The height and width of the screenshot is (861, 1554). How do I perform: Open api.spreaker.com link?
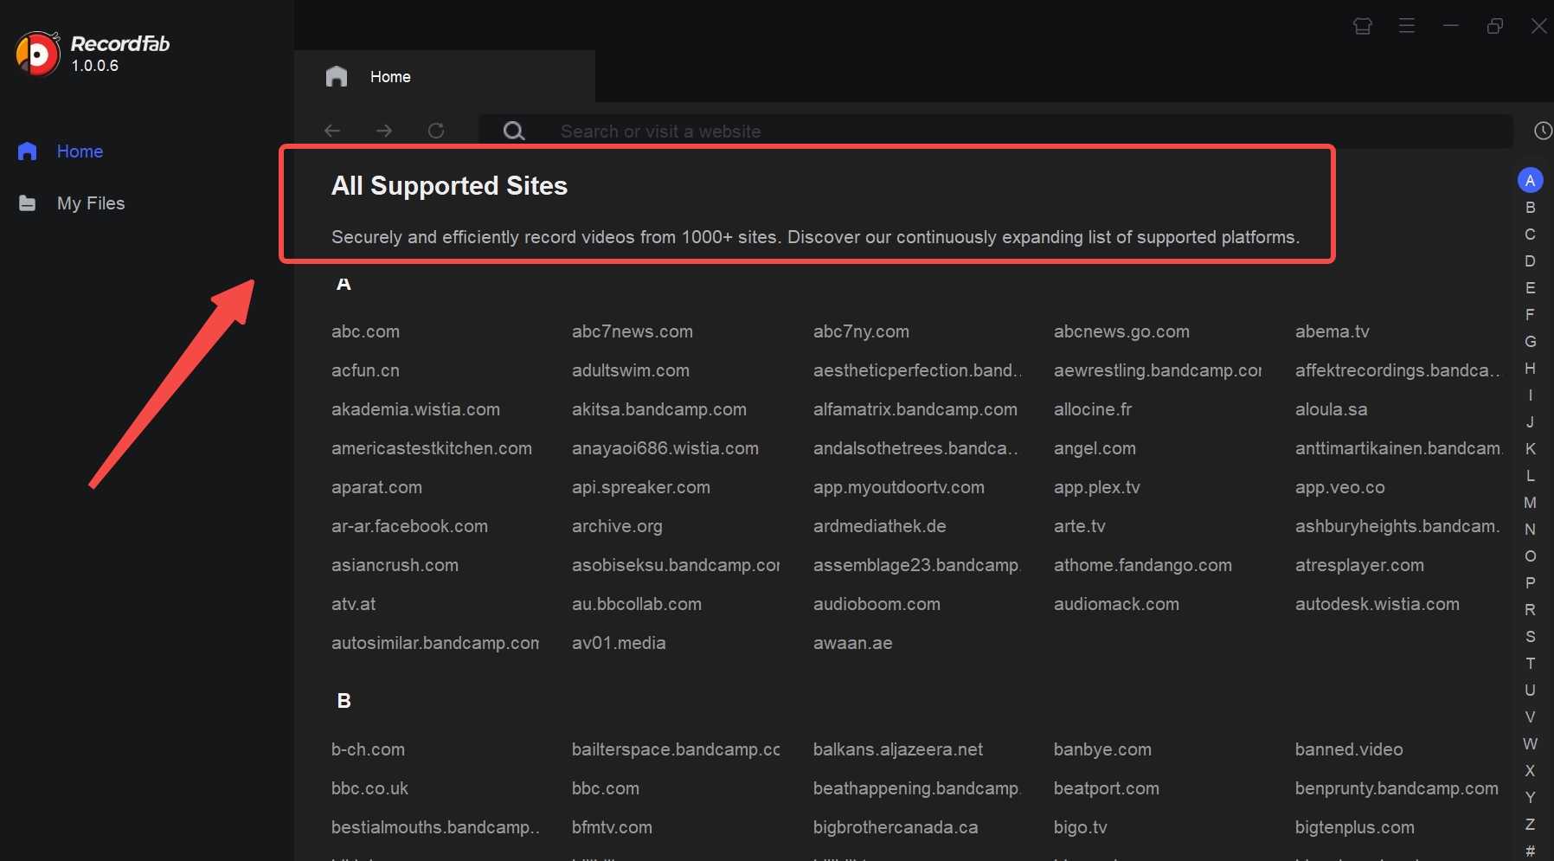click(x=641, y=487)
